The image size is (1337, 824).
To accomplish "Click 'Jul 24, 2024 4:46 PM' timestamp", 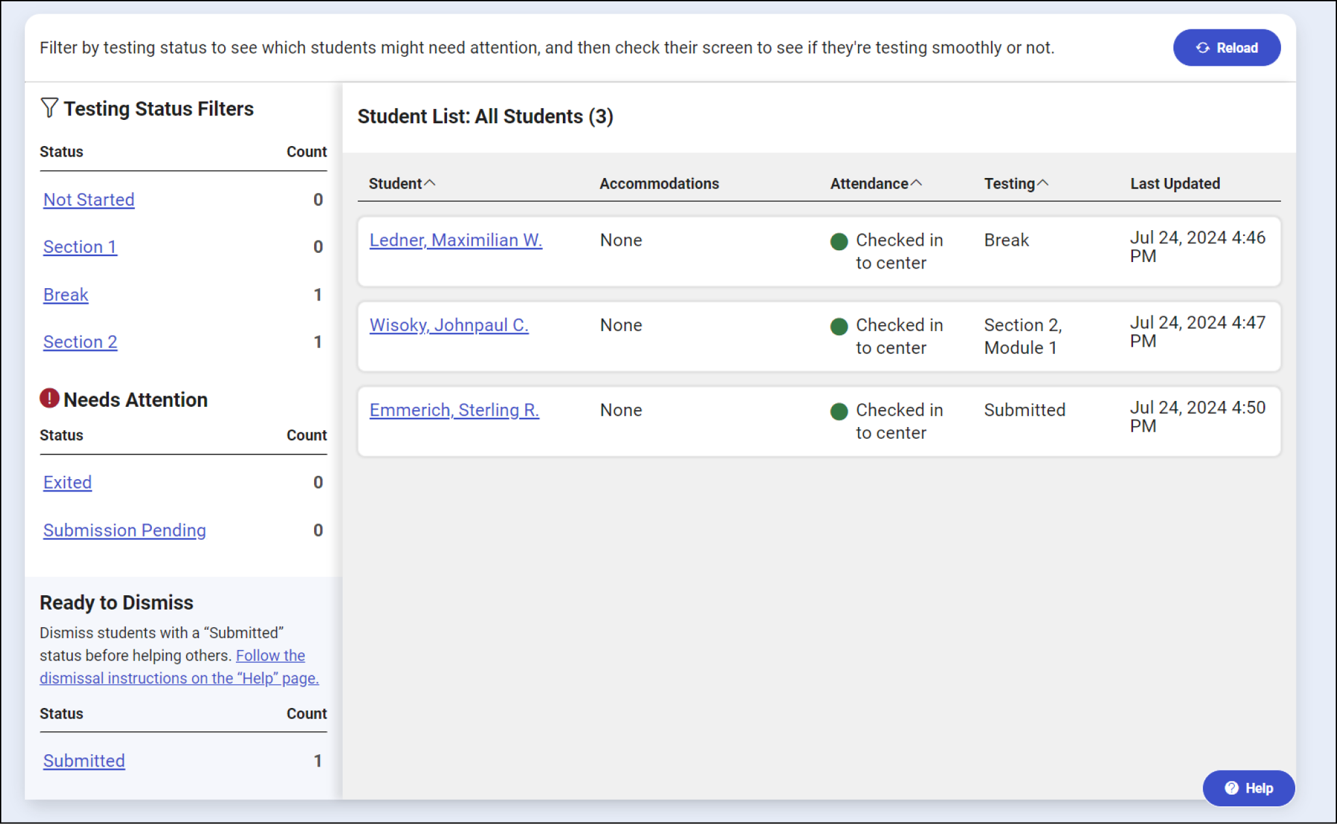I will point(1198,246).
